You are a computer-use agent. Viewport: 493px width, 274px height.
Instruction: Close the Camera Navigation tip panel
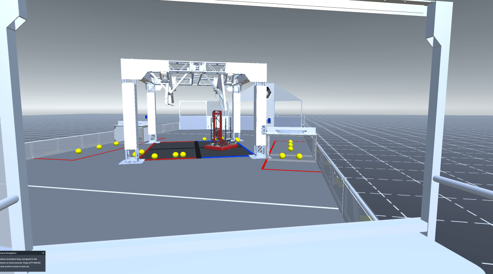[x=43, y=253]
